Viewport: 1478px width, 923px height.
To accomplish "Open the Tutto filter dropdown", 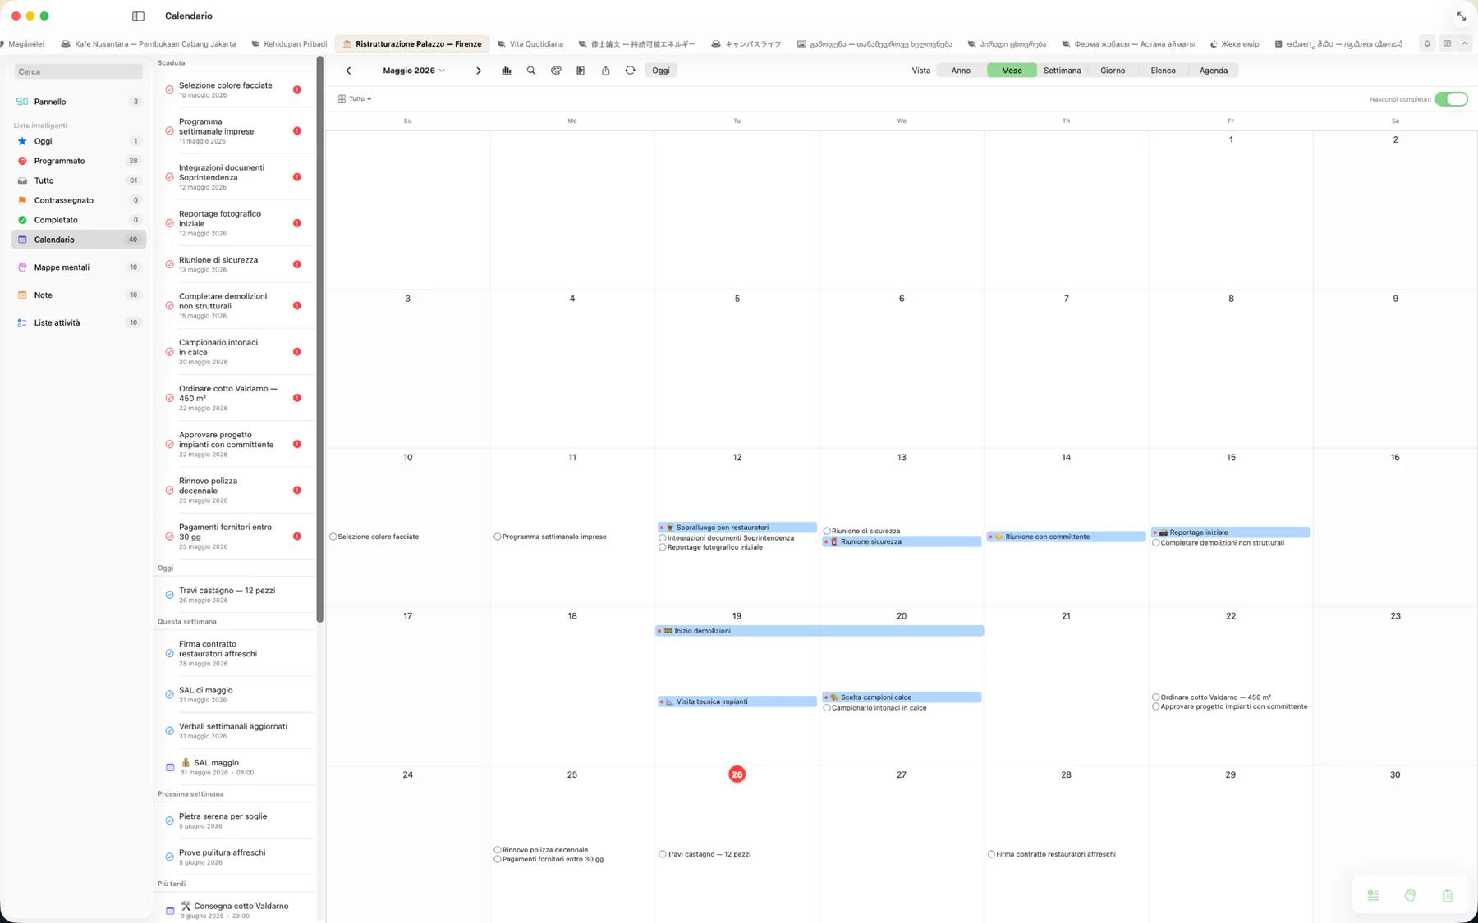I will [x=355, y=98].
